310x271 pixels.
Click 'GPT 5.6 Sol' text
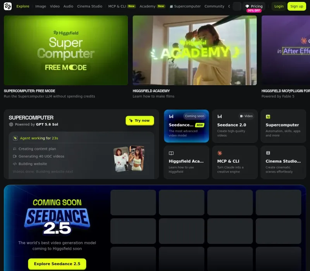(47, 124)
